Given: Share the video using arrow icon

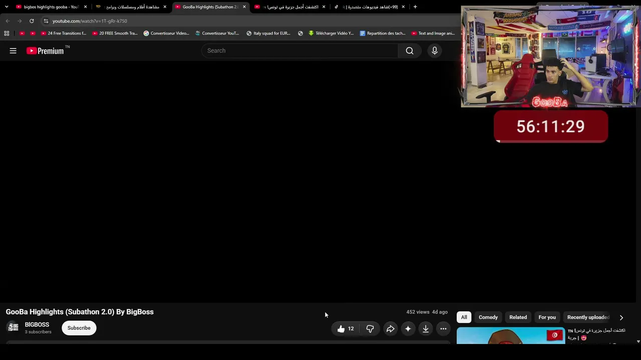Looking at the screenshot, I should pyautogui.click(x=390, y=328).
